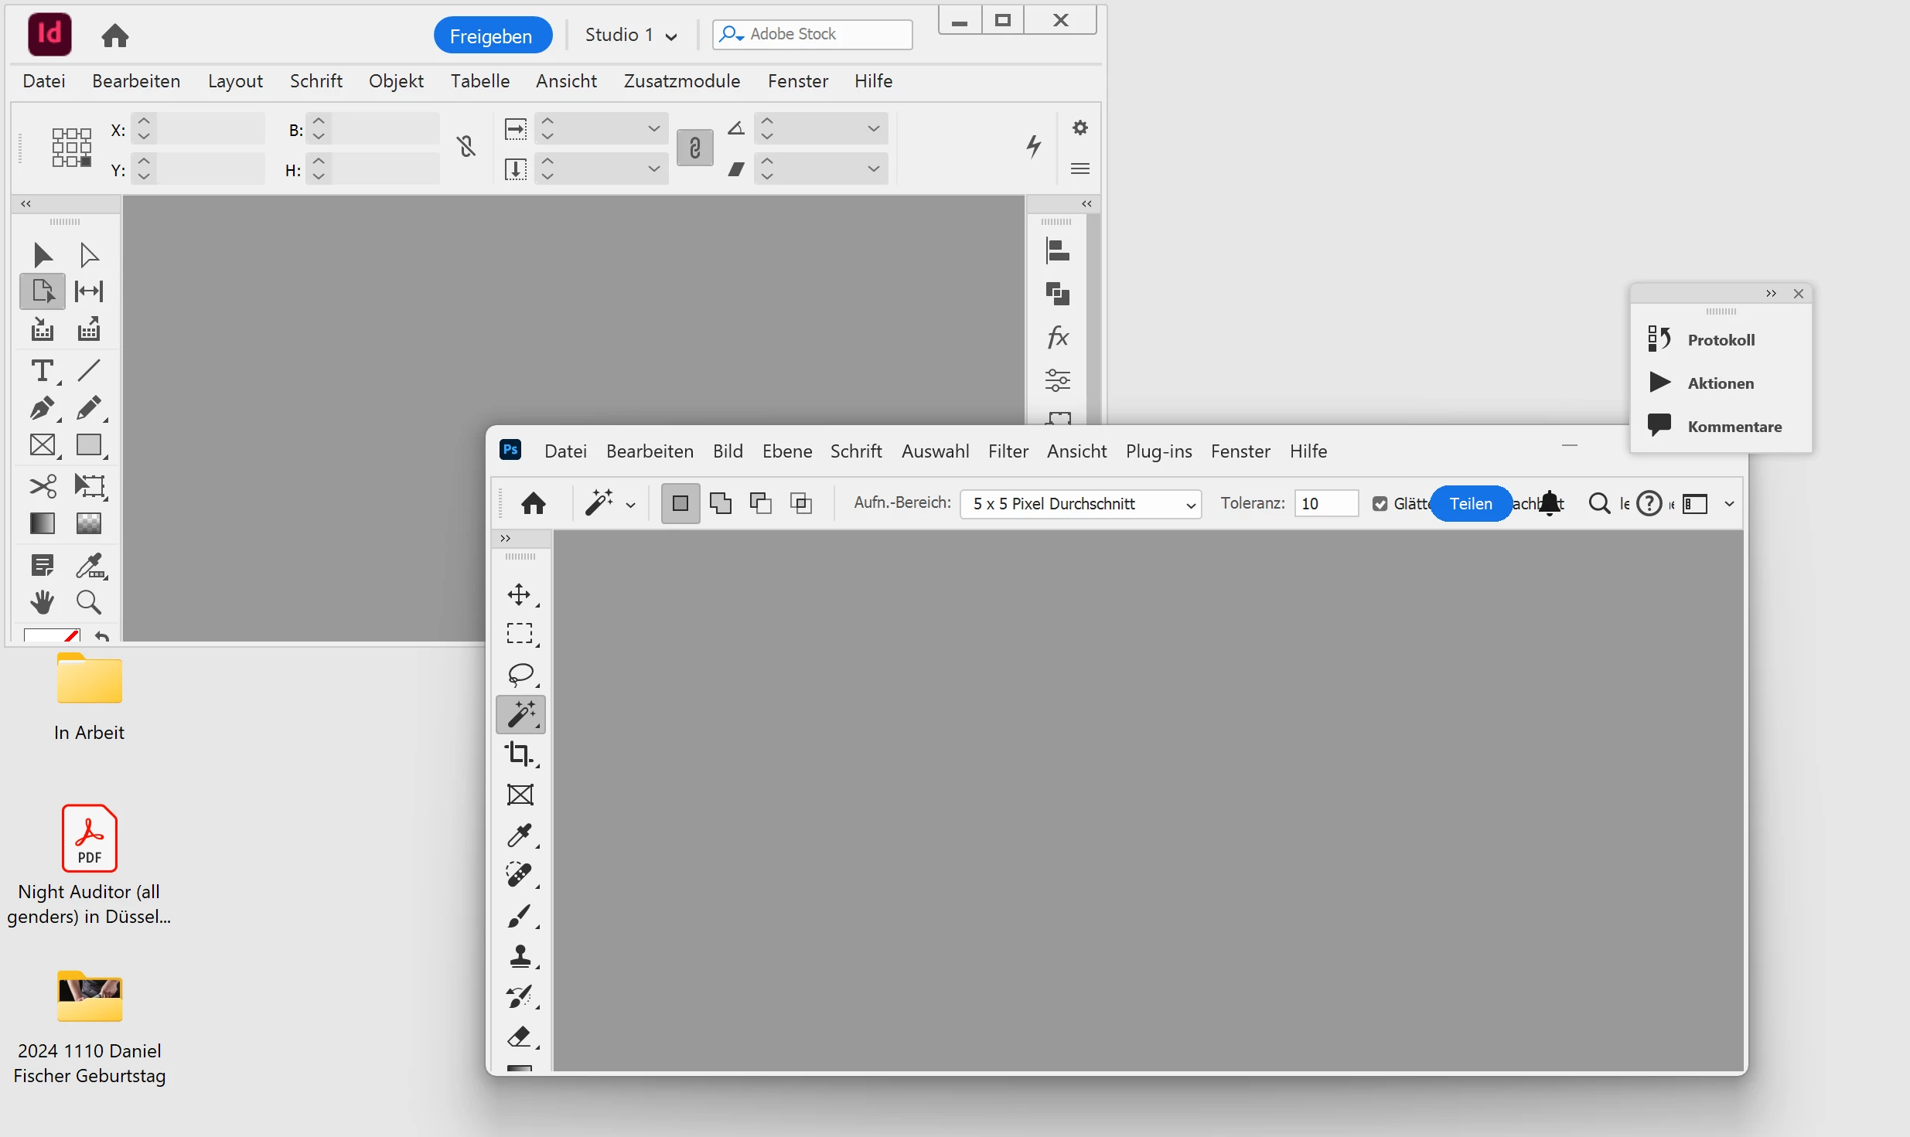Viewport: 1910px width, 1137px height.
Task: Open the Zusatzmodule menu
Action: [x=681, y=81]
